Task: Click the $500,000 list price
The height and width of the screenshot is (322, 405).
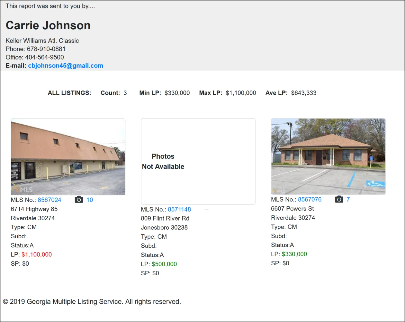Action: click(164, 264)
